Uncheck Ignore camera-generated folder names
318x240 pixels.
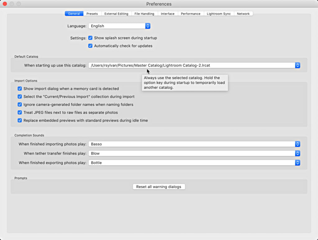(20, 104)
